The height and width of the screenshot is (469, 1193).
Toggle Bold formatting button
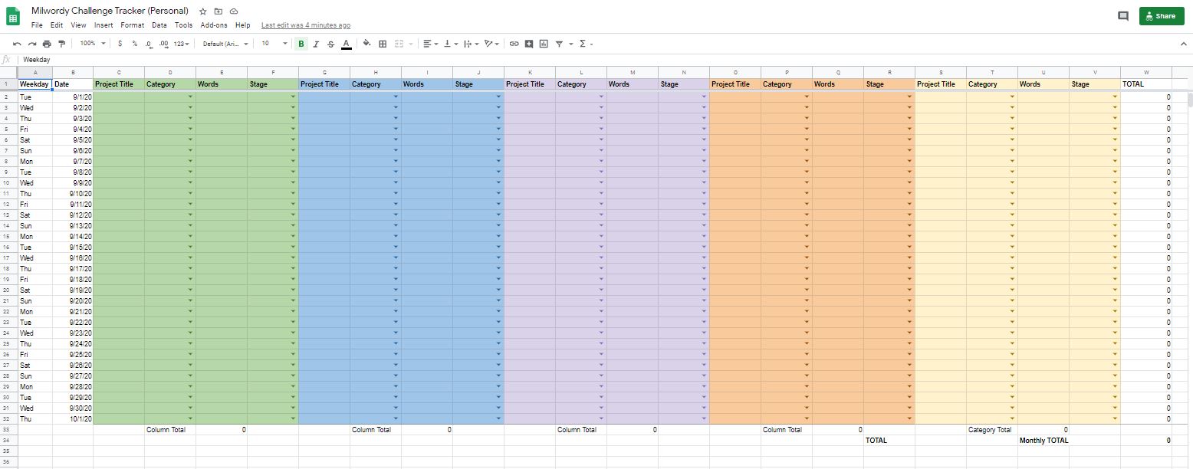click(301, 44)
